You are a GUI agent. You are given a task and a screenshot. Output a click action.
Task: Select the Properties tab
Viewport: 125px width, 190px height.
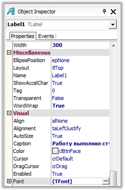[x=23, y=36]
